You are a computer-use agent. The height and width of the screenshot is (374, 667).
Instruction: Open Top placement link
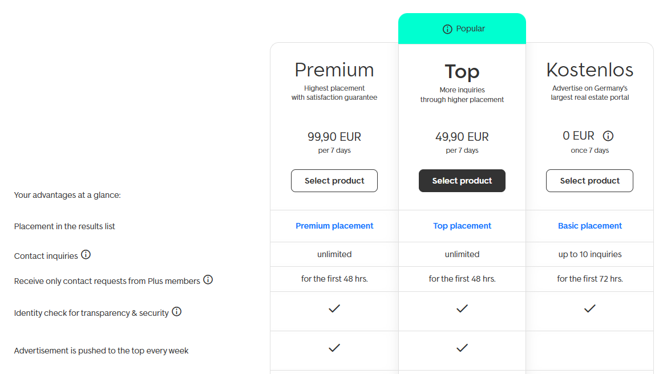[462, 226]
